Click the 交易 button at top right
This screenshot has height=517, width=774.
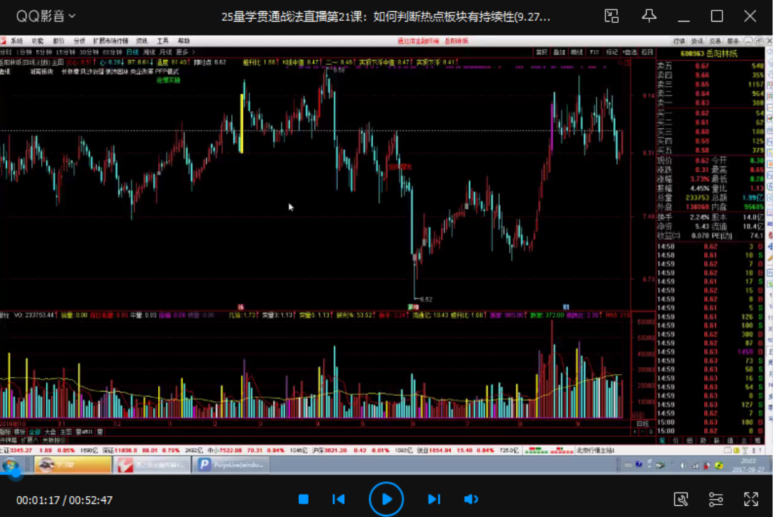coord(715,40)
